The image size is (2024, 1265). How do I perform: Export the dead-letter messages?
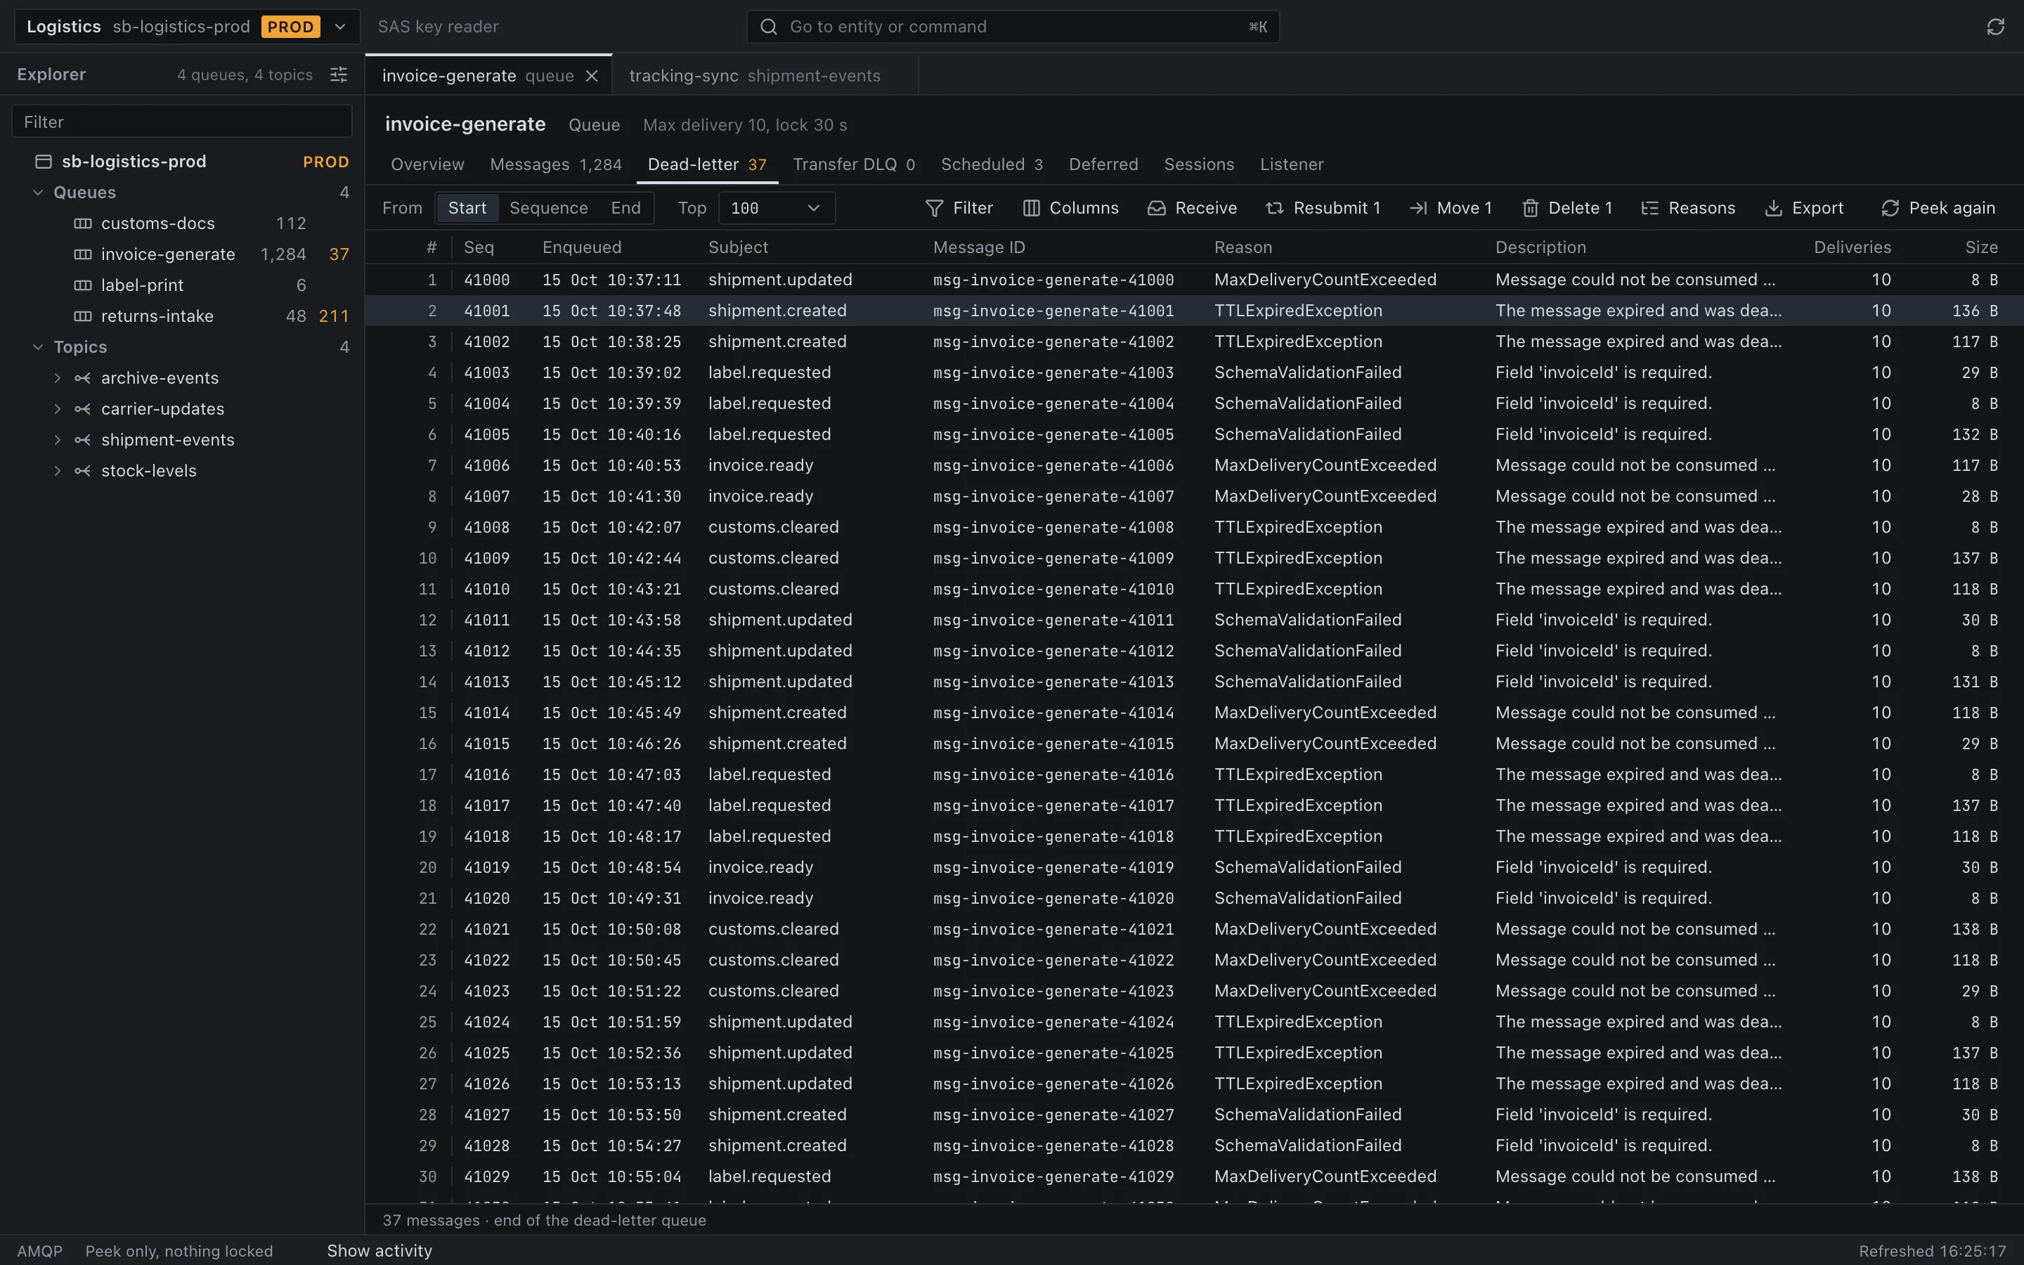(x=1803, y=207)
